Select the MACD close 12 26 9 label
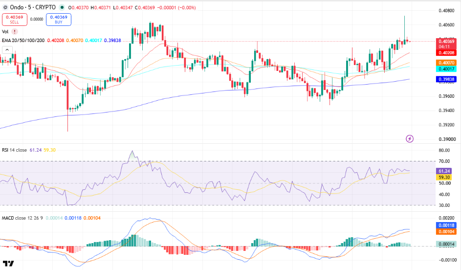The height and width of the screenshot is (270, 461). click(x=22, y=218)
